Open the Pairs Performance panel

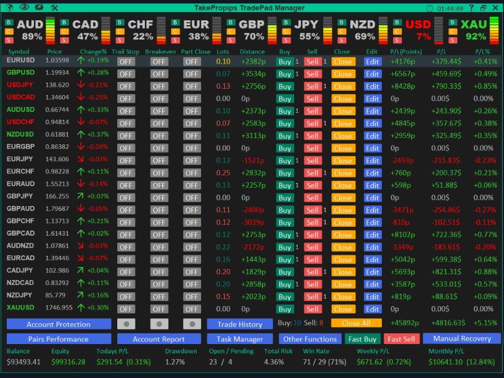tap(59, 339)
